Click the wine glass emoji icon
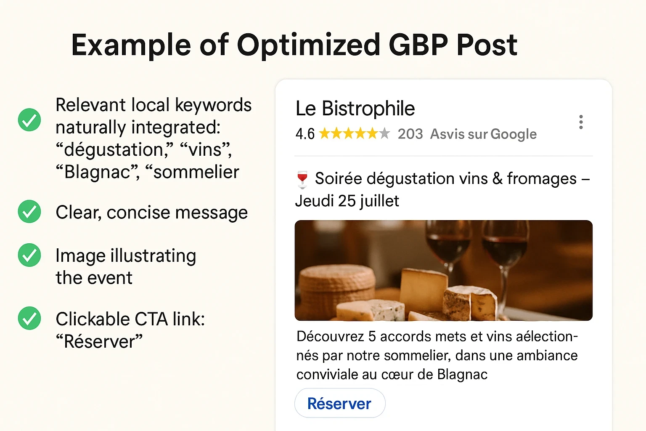 302,179
